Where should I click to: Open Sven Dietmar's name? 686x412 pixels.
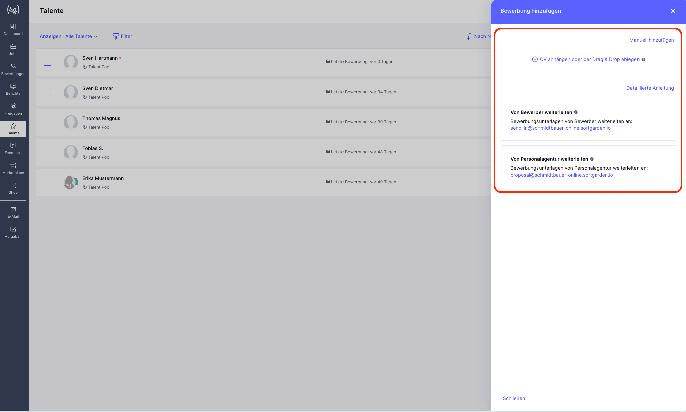[x=98, y=88]
